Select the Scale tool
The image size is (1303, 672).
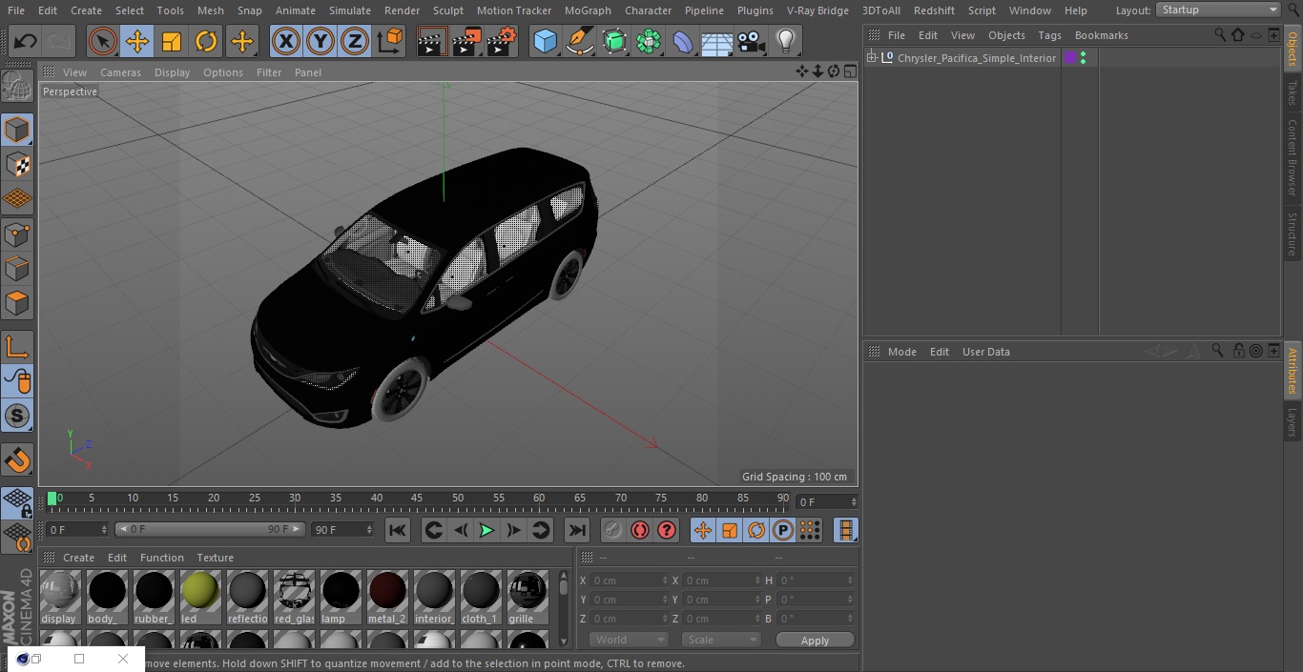[172, 41]
